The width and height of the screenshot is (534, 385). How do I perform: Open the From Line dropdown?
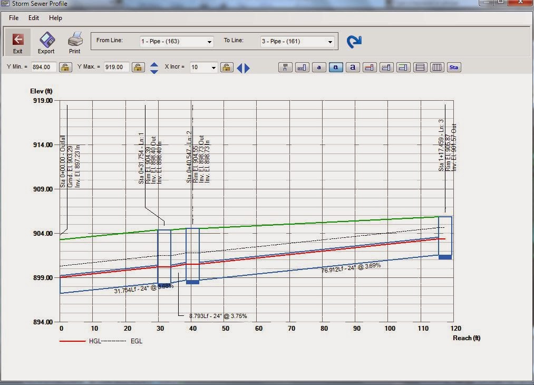coord(209,42)
